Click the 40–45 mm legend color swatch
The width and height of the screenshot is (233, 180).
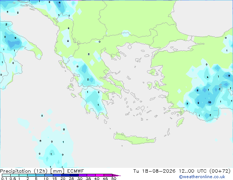pyautogui.click(x=100, y=175)
